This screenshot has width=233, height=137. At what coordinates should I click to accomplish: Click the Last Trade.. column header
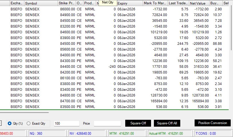[178, 3]
